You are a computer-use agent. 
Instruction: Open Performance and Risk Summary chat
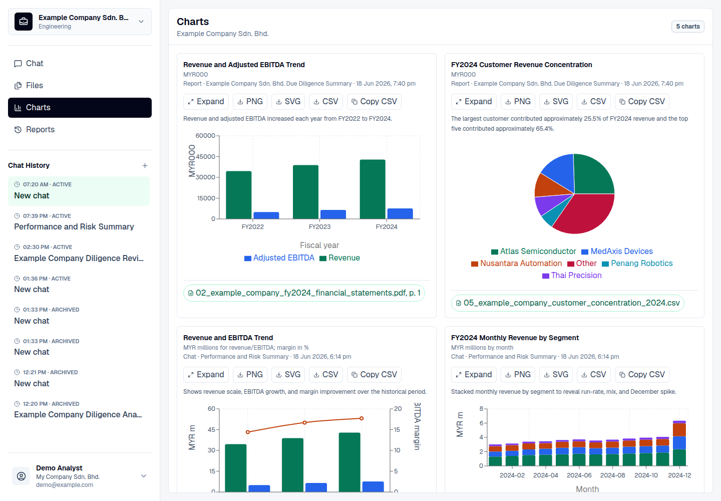pyautogui.click(x=79, y=222)
